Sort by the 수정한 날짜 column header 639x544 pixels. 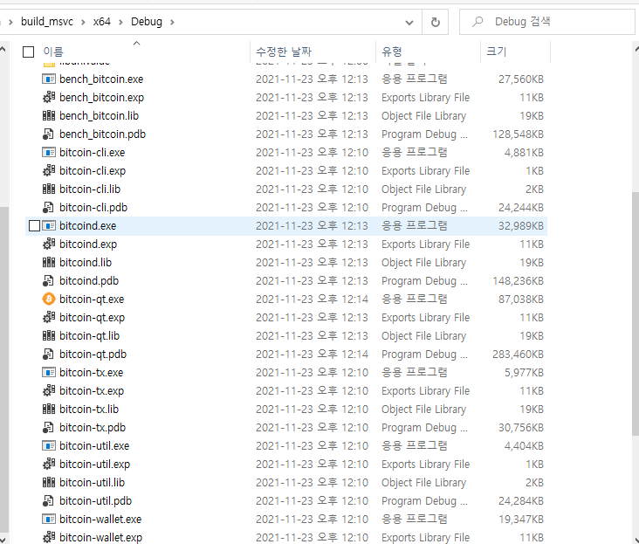click(x=284, y=52)
